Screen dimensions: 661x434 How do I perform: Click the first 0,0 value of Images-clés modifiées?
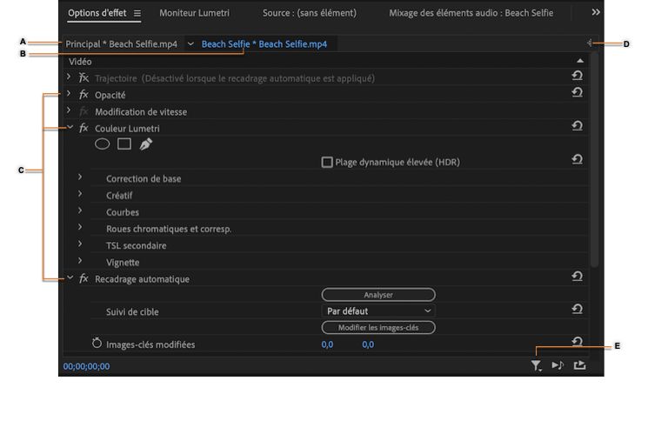[327, 344]
